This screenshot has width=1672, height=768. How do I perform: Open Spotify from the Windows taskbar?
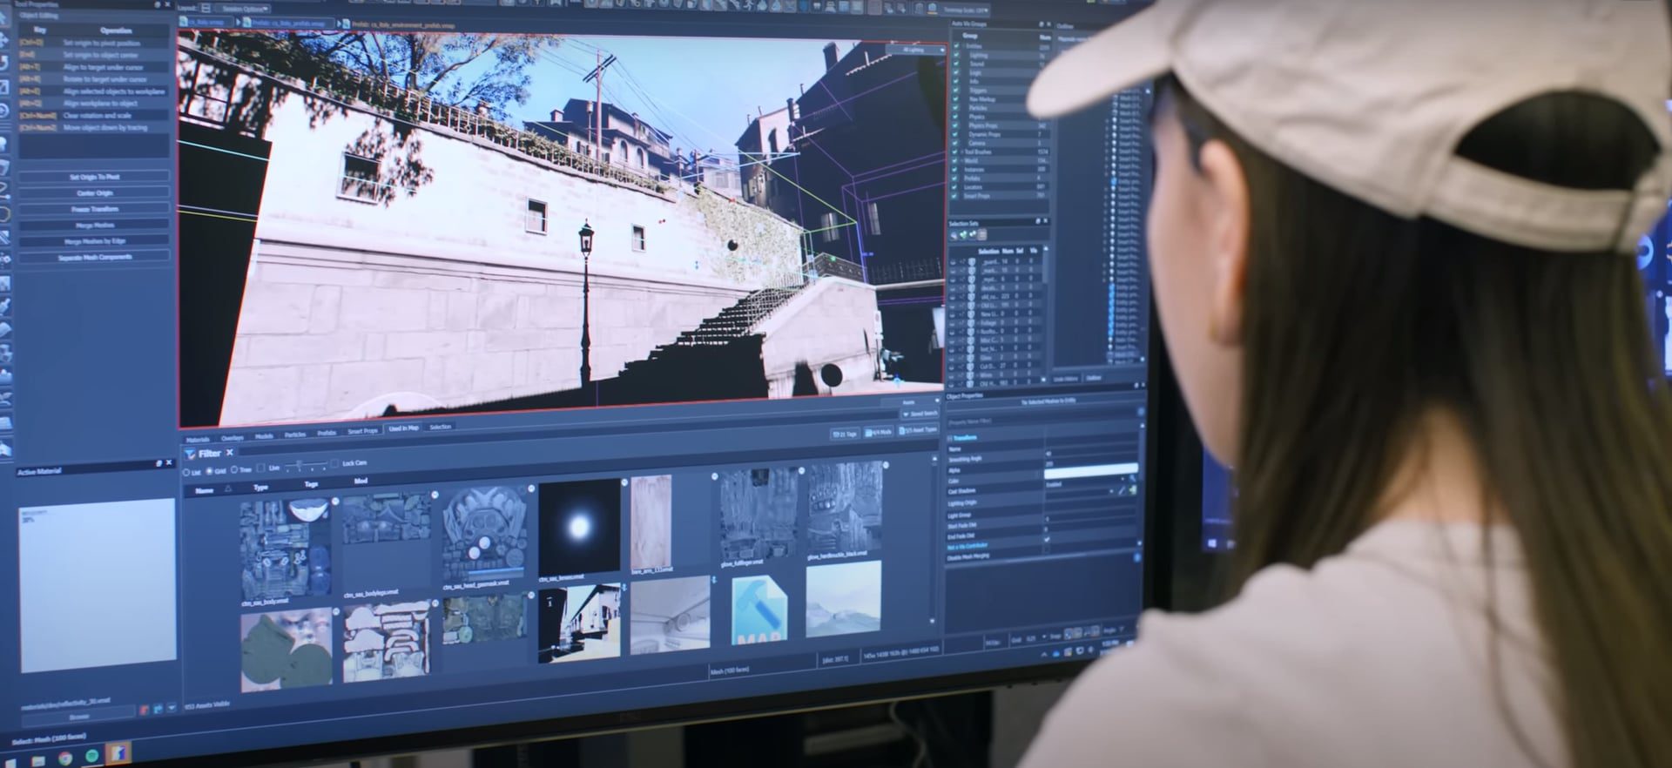92,756
